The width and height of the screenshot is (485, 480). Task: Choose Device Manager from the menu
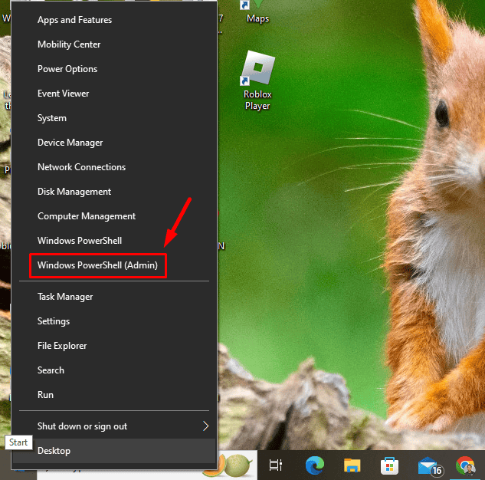(x=70, y=143)
